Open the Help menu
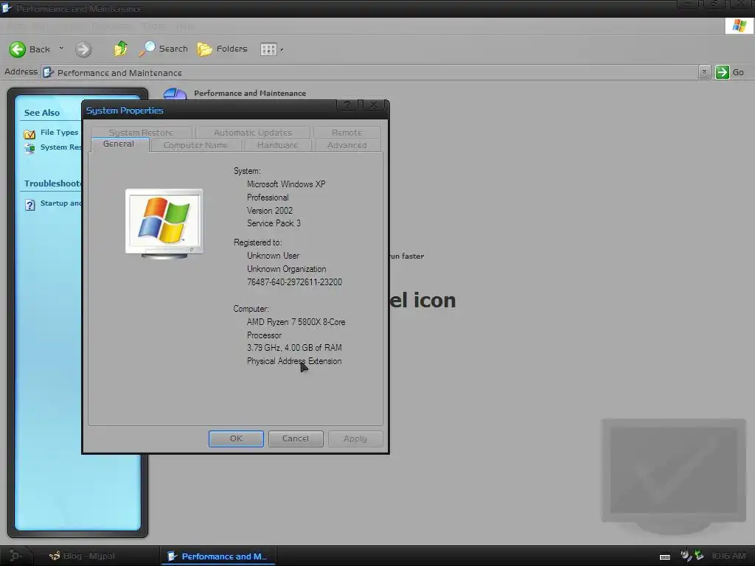This screenshot has width=755, height=566. pos(185,26)
